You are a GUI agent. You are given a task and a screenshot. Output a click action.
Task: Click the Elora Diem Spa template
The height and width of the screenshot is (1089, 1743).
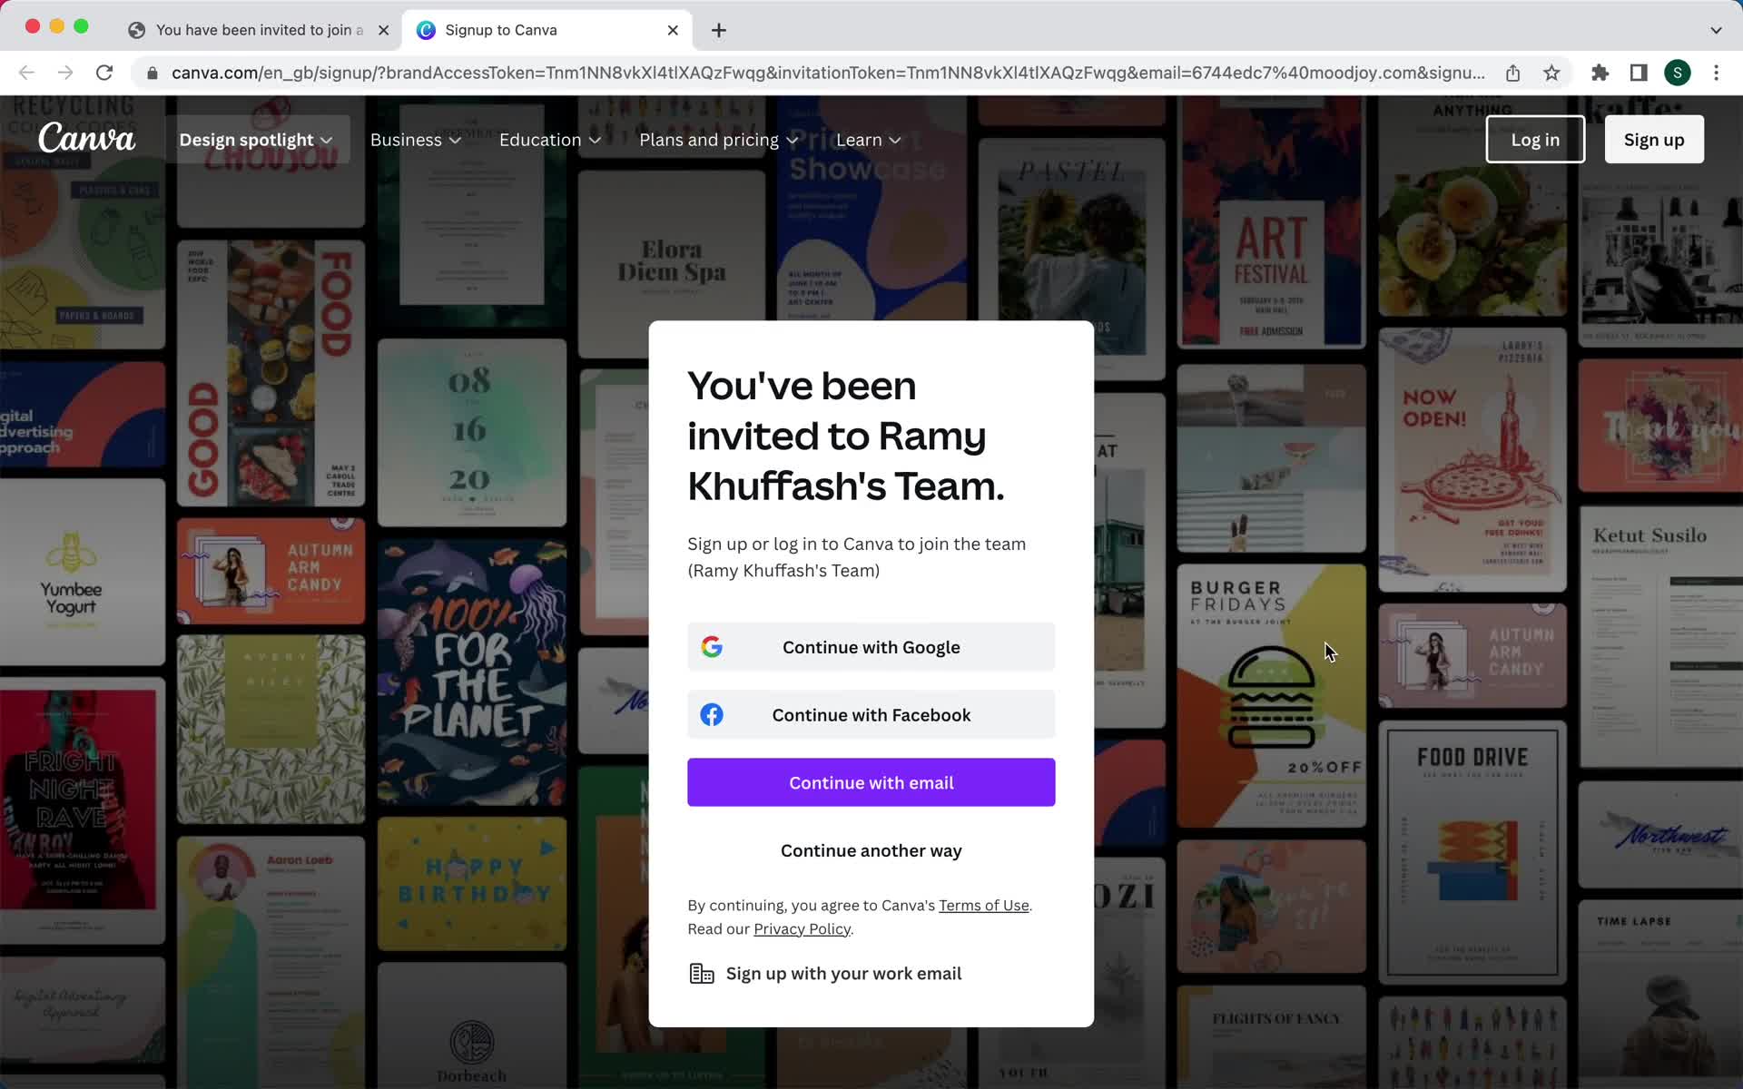click(x=672, y=263)
